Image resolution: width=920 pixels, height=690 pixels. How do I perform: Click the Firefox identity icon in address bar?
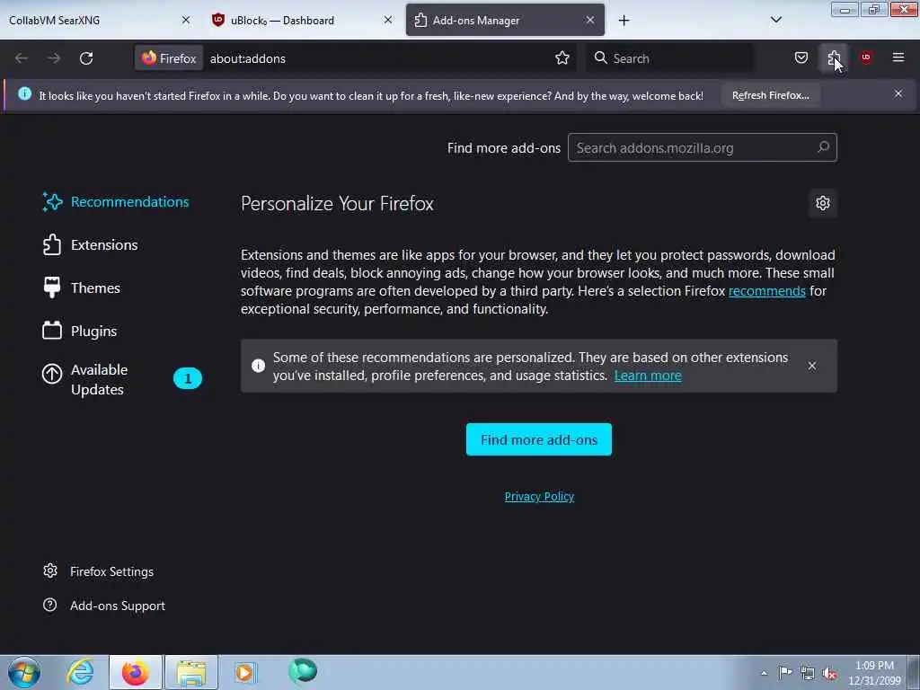click(x=169, y=58)
